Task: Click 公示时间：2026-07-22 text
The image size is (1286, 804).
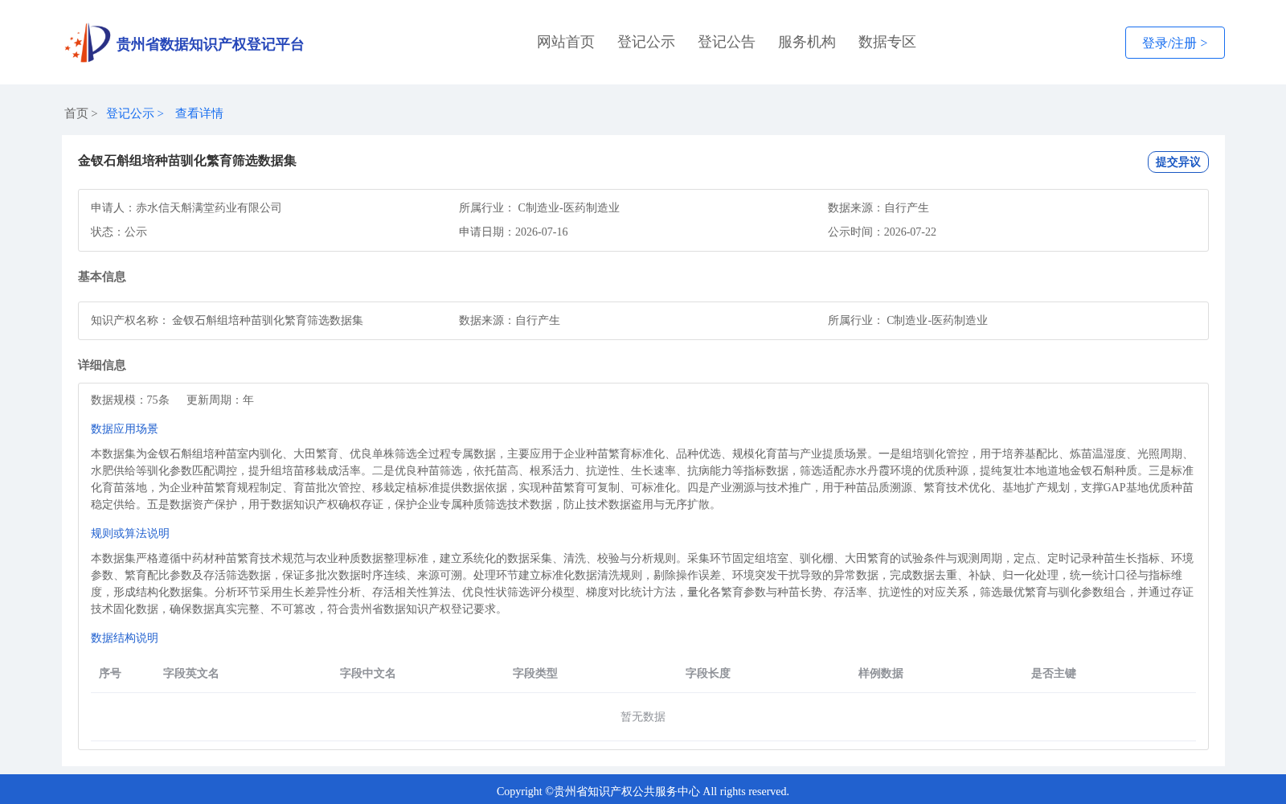Action: (x=882, y=232)
